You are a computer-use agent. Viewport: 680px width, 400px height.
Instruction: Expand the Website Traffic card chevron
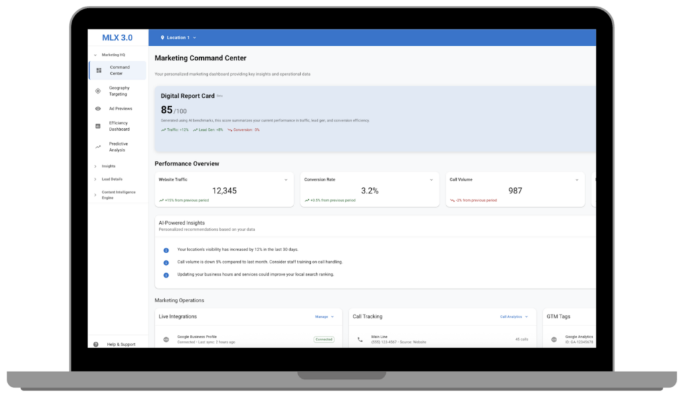pyautogui.click(x=286, y=179)
